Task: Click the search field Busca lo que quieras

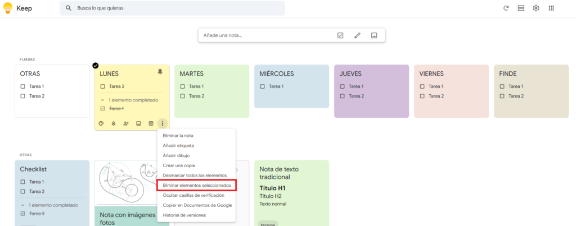Action: click(x=172, y=8)
